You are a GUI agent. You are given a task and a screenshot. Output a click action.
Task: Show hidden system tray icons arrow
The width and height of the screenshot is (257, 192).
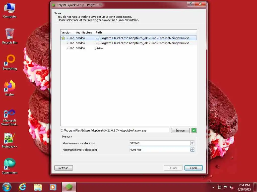tap(213, 187)
